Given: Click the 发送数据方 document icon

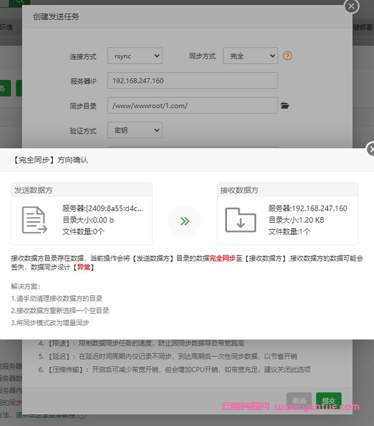Looking at the screenshot, I should [34, 220].
